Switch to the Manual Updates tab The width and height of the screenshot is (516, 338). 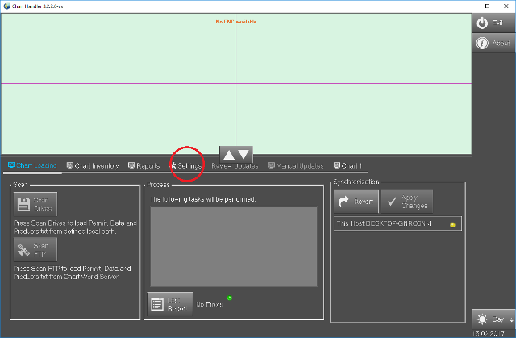pyautogui.click(x=296, y=166)
